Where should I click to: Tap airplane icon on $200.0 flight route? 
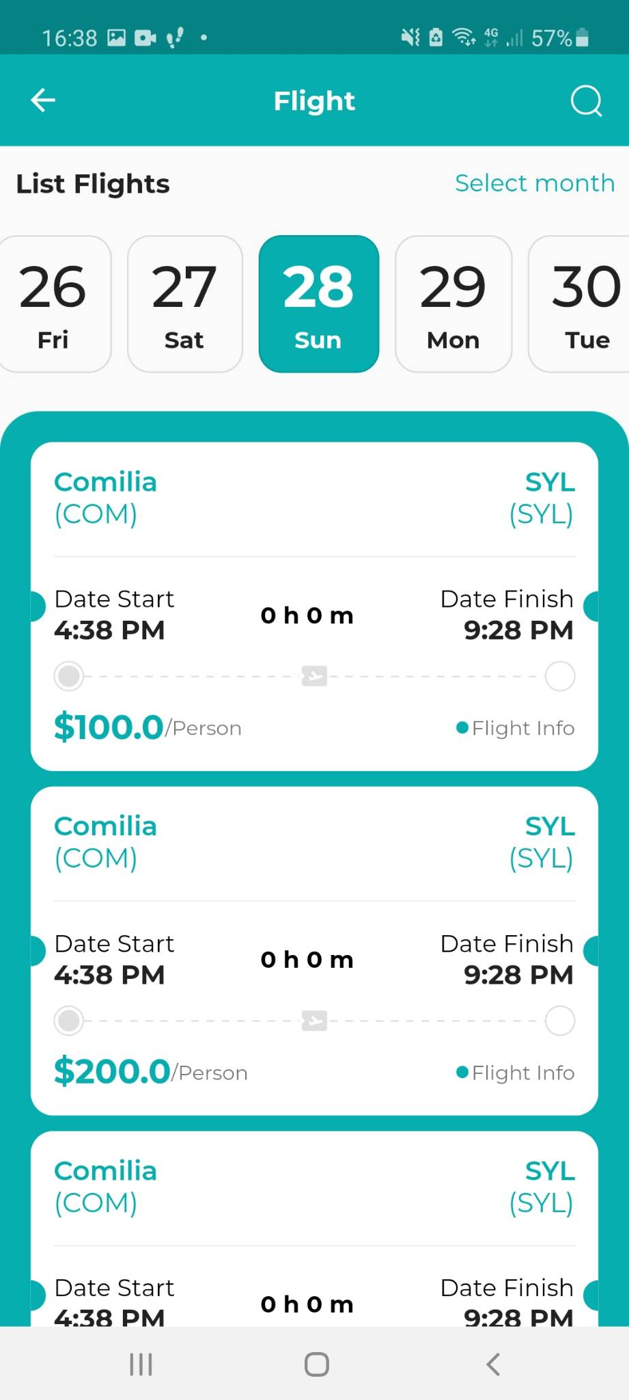pyautogui.click(x=314, y=1021)
